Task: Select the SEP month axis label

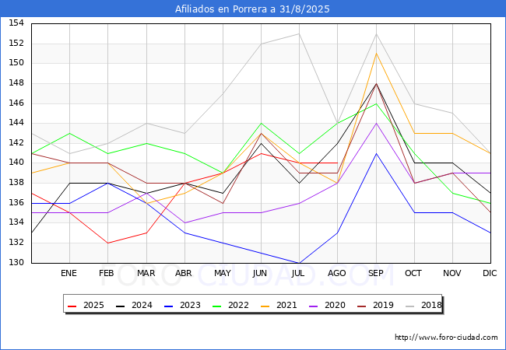Action: 376,273
